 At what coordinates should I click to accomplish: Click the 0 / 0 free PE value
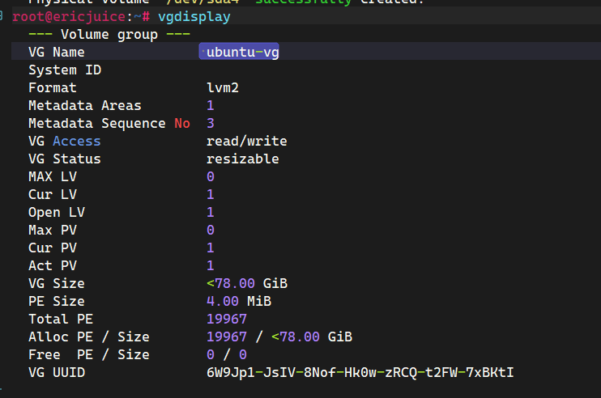tap(226, 354)
